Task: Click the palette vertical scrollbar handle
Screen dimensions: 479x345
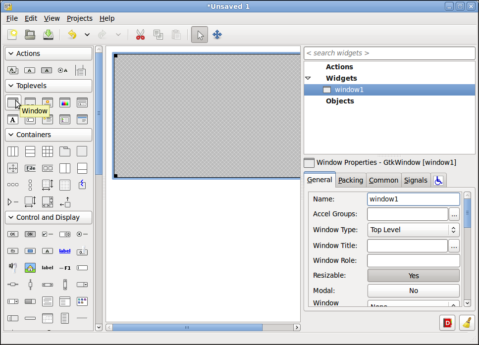Action: pyautogui.click(x=99, y=113)
